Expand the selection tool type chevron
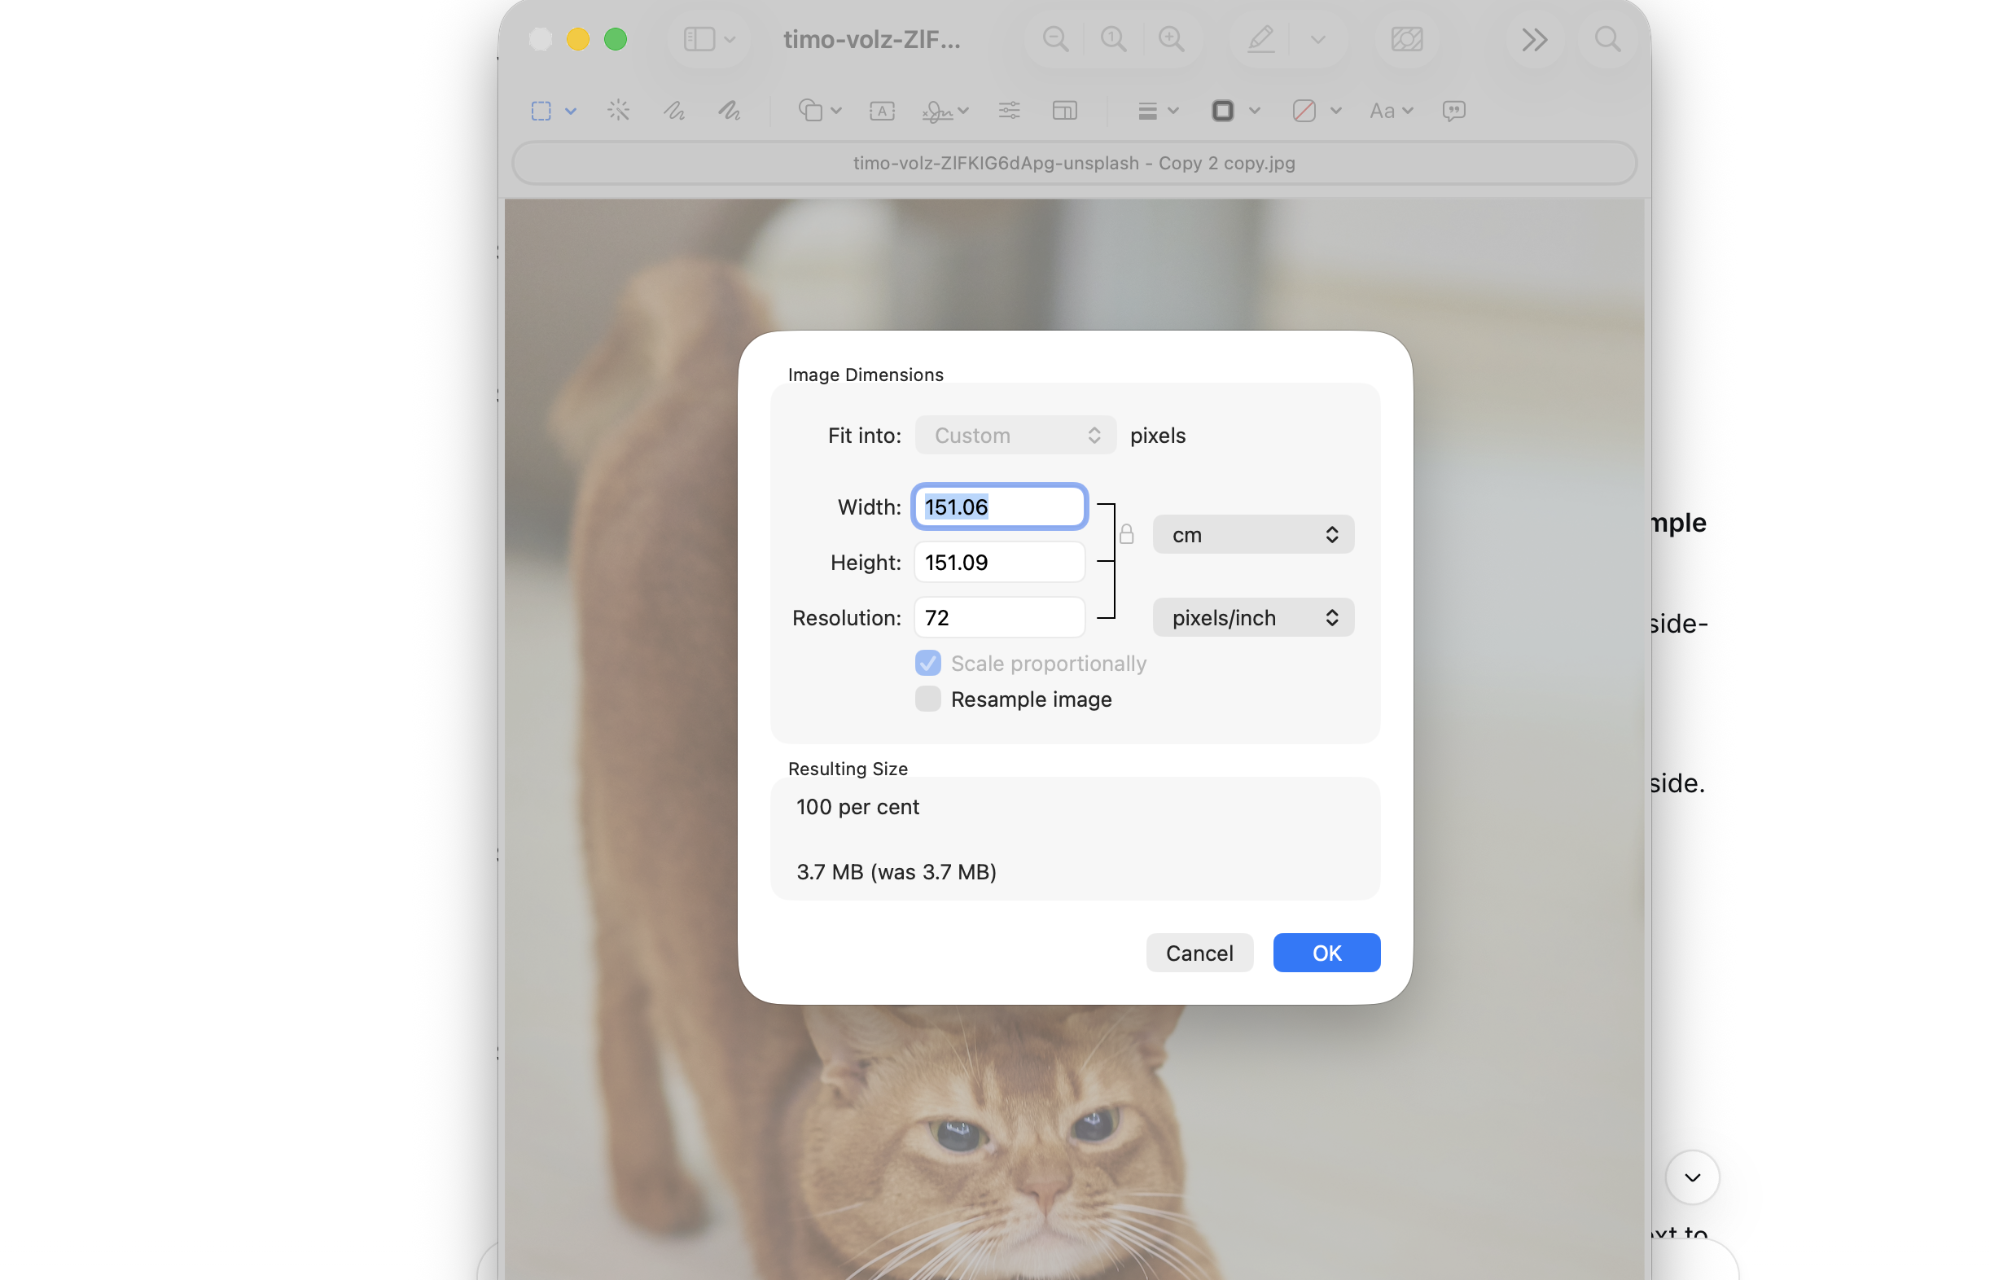This screenshot has width=1990, height=1280. point(571,111)
